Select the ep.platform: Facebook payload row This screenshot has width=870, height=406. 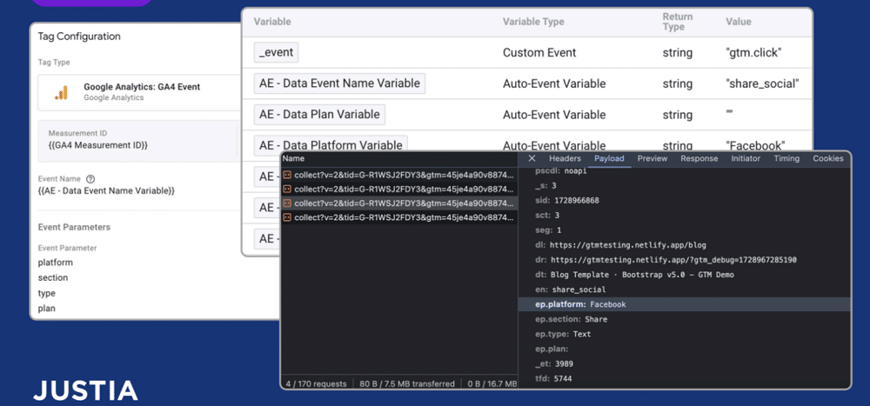[685, 304]
